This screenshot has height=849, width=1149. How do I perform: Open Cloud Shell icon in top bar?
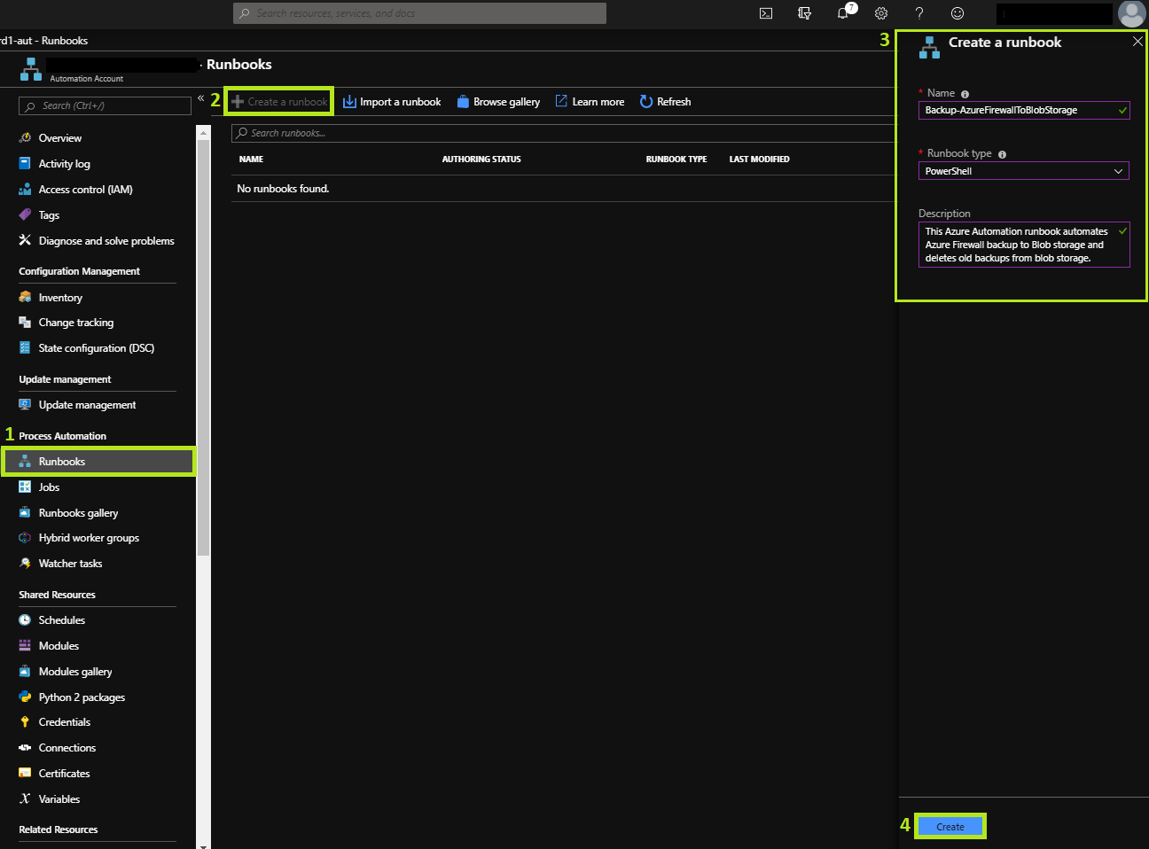pyautogui.click(x=766, y=13)
